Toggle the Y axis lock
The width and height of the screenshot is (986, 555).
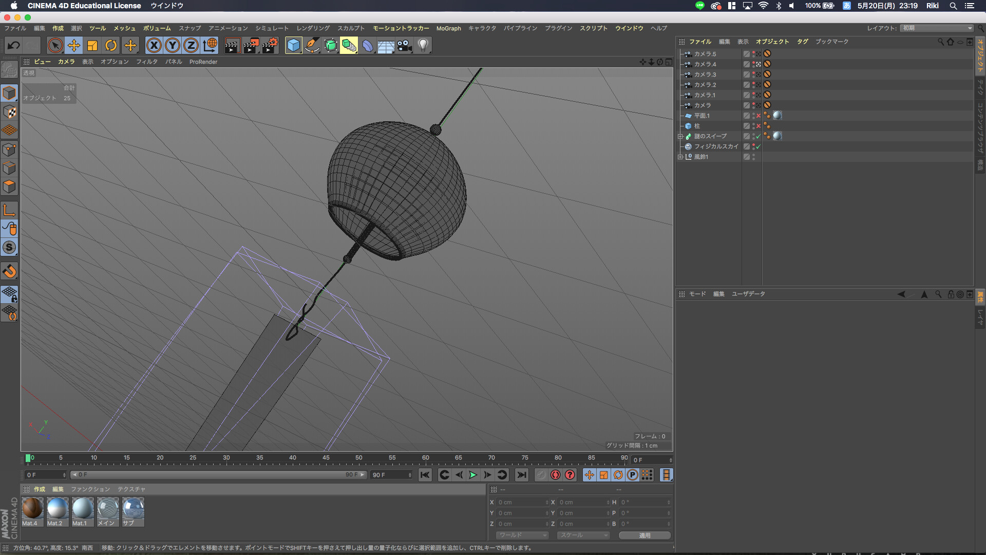point(173,46)
